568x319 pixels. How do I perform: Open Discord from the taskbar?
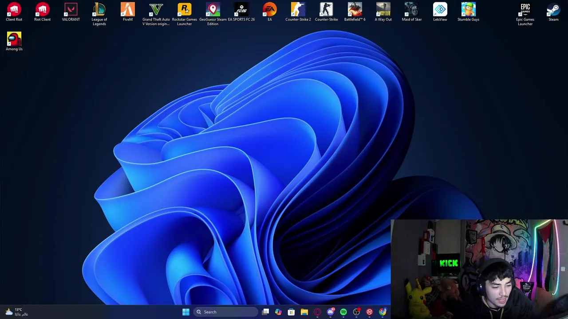click(331, 312)
